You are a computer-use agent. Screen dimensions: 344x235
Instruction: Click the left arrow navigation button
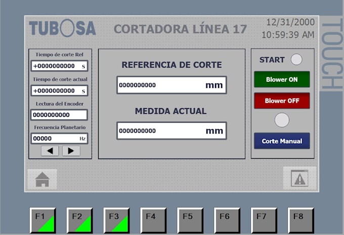tap(50, 151)
